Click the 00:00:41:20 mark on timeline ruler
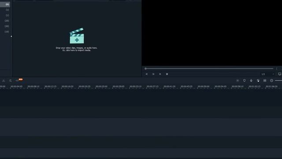This screenshot has width=282, height=159. pyautogui.click(x=169, y=87)
